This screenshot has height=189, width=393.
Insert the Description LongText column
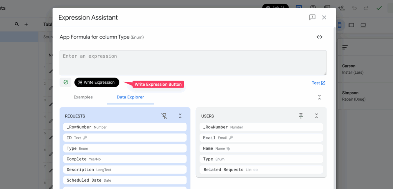coord(125,170)
